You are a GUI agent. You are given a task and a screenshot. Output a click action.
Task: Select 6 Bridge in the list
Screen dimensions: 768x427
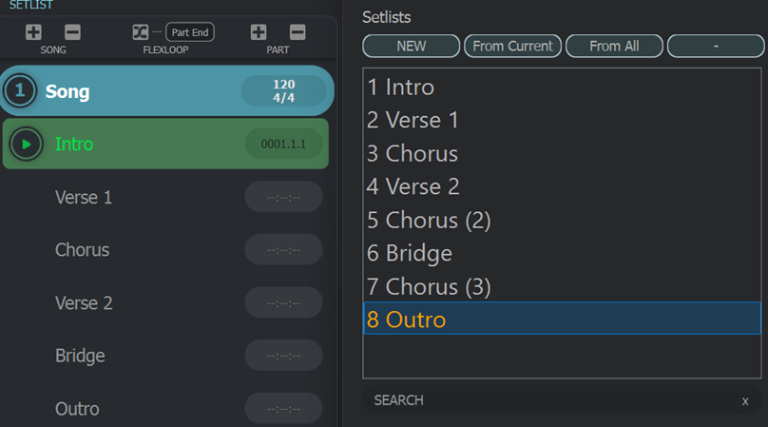coord(410,253)
